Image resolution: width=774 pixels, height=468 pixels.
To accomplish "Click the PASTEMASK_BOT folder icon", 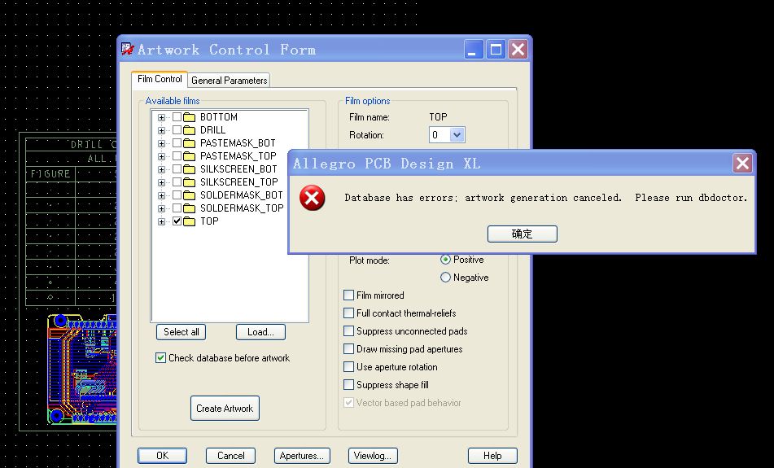I will click(x=190, y=143).
